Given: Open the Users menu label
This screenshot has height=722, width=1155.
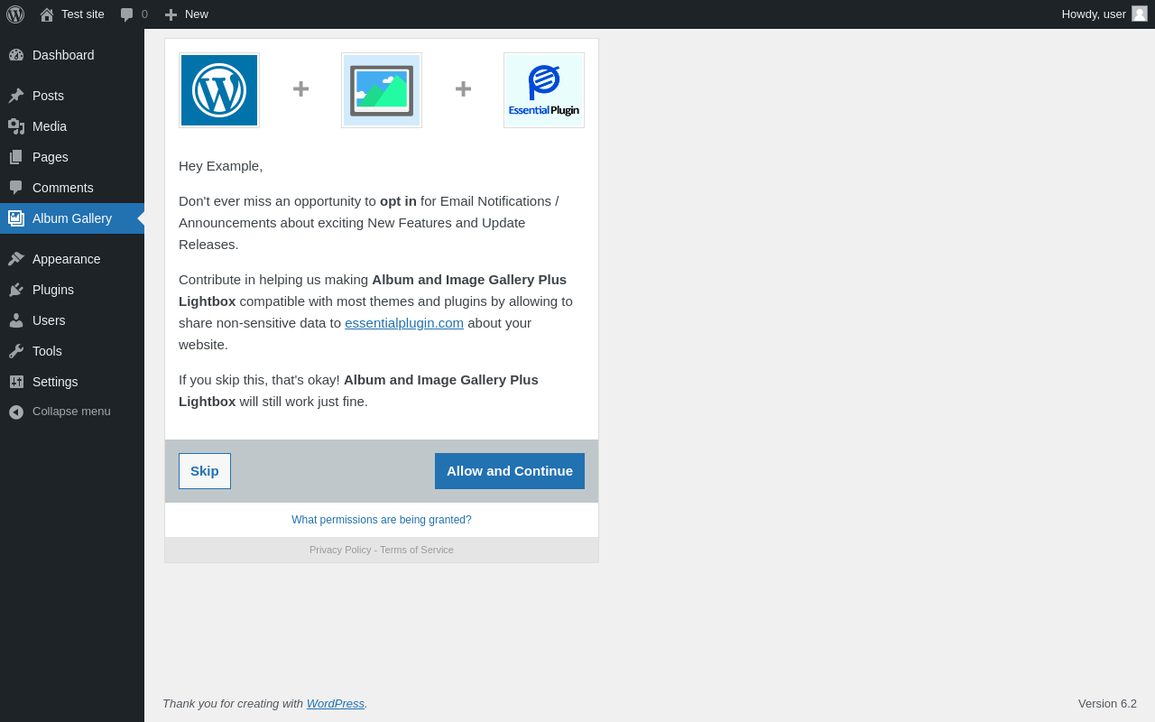Looking at the screenshot, I should 49,320.
